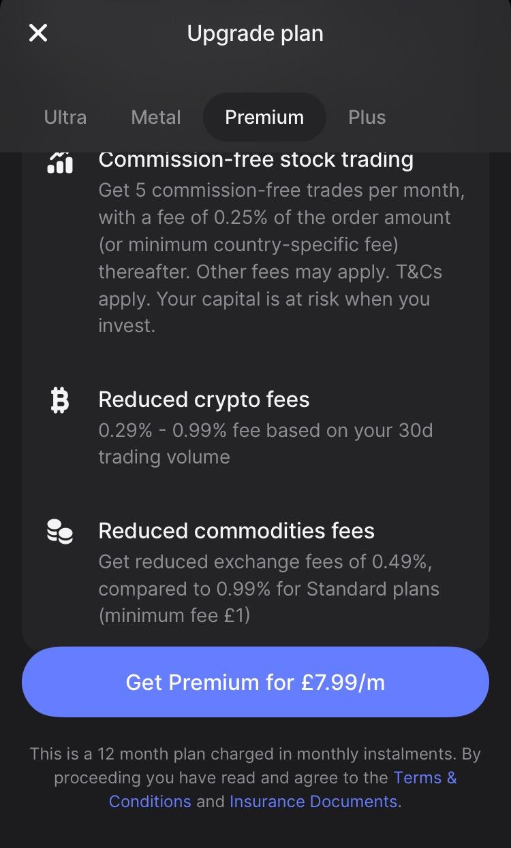Open the Plus plan tab
This screenshot has width=511, height=848.
click(x=367, y=117)
